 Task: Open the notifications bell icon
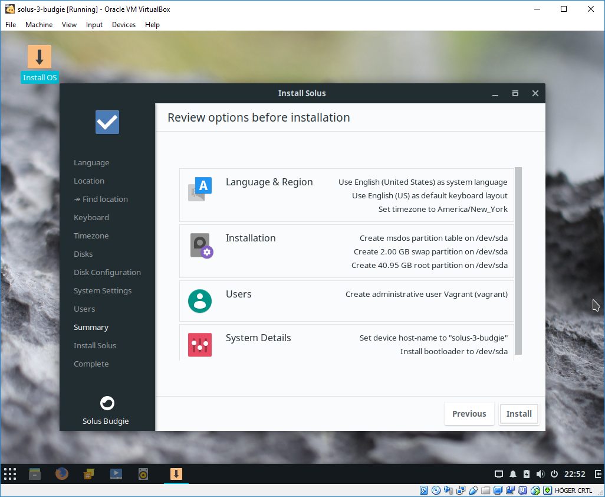(513, 474)
